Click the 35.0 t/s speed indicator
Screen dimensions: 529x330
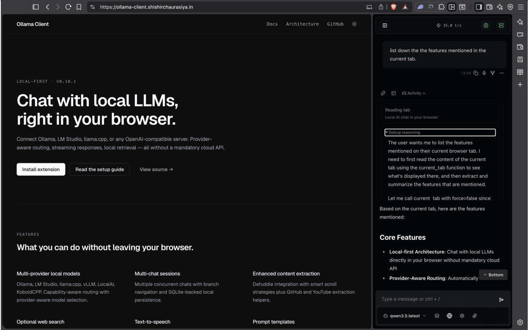[449, 26]
